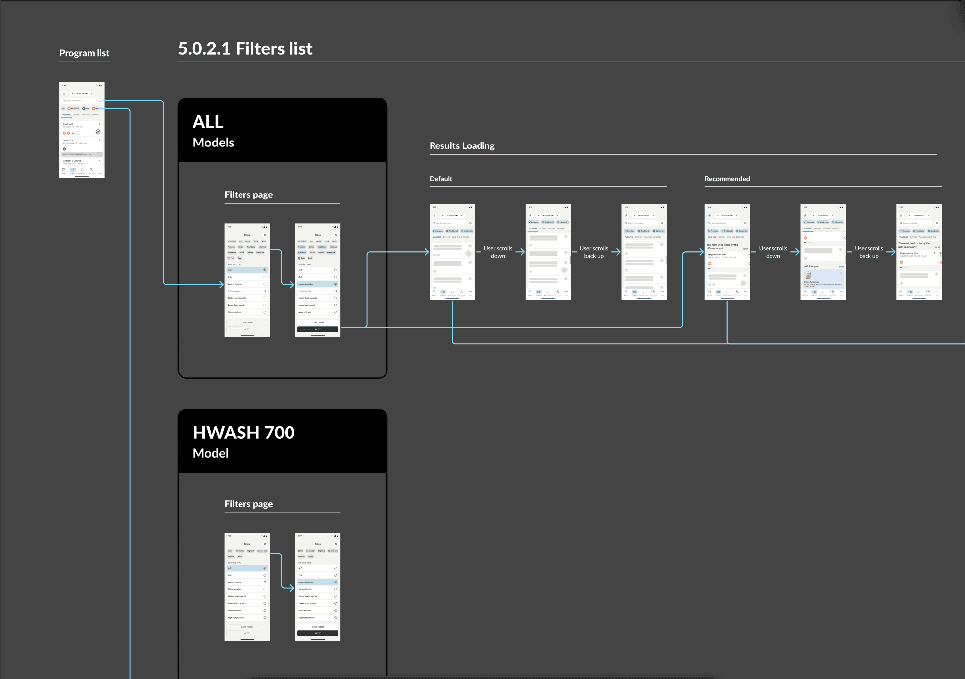Close first ALL Models filters screen
Screen dimensions: 965x679
point(265,235)
